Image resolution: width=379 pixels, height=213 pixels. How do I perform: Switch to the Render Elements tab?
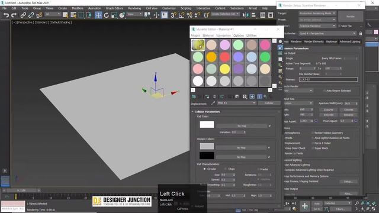pos(313,41)
